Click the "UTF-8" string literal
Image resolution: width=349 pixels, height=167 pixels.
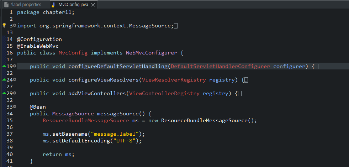tap(124, 141)
